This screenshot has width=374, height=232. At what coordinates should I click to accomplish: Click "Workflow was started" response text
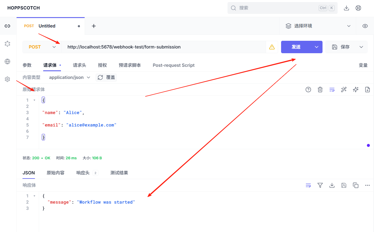(x=106, y=202)
